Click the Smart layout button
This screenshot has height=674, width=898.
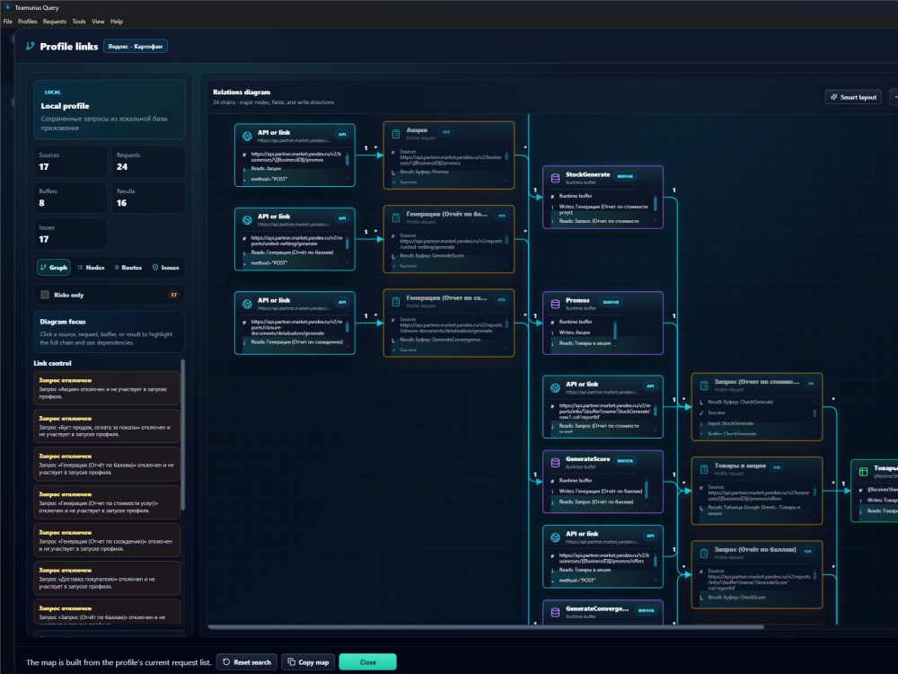click(853, 97)
